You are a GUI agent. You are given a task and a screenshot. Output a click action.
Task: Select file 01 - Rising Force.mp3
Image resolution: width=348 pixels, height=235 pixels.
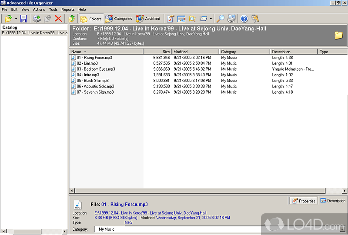pyautogui.click(x=94, y=58)
